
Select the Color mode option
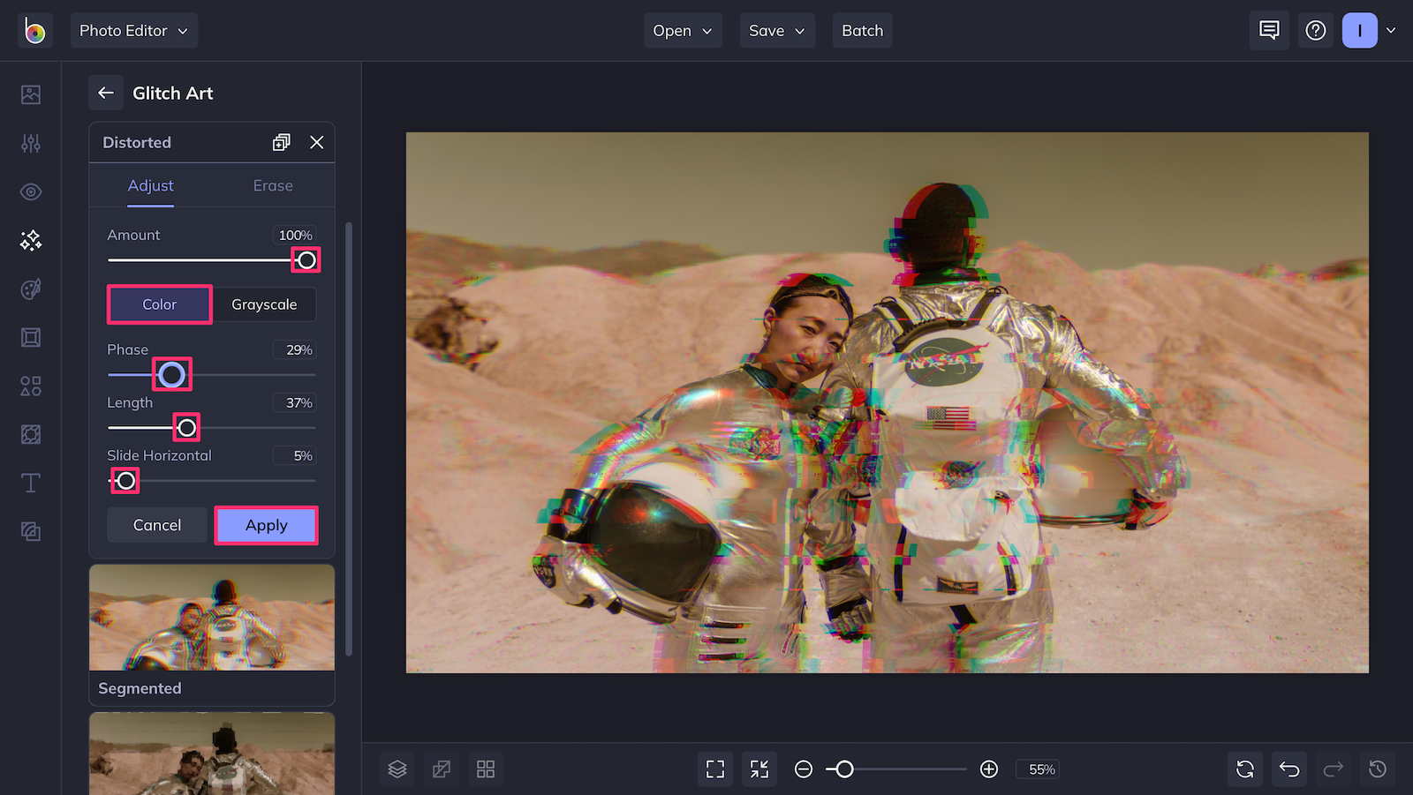(159, 304)
